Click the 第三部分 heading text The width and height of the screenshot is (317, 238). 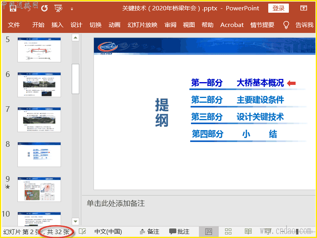coord(207,117)
